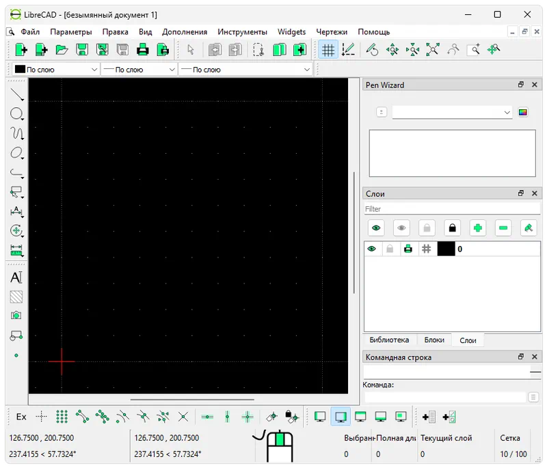Select the Text tool
This screenshot has width=547, height=470.
pos(16,277)
